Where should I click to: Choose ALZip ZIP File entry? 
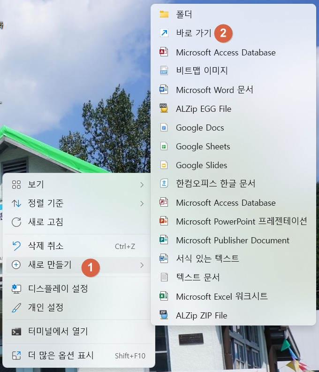click(x=233, y=315)
